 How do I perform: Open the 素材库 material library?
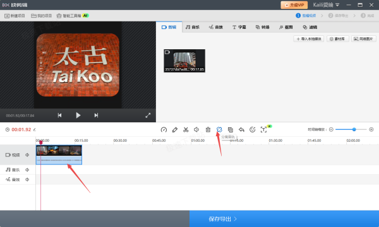[338, 39]
